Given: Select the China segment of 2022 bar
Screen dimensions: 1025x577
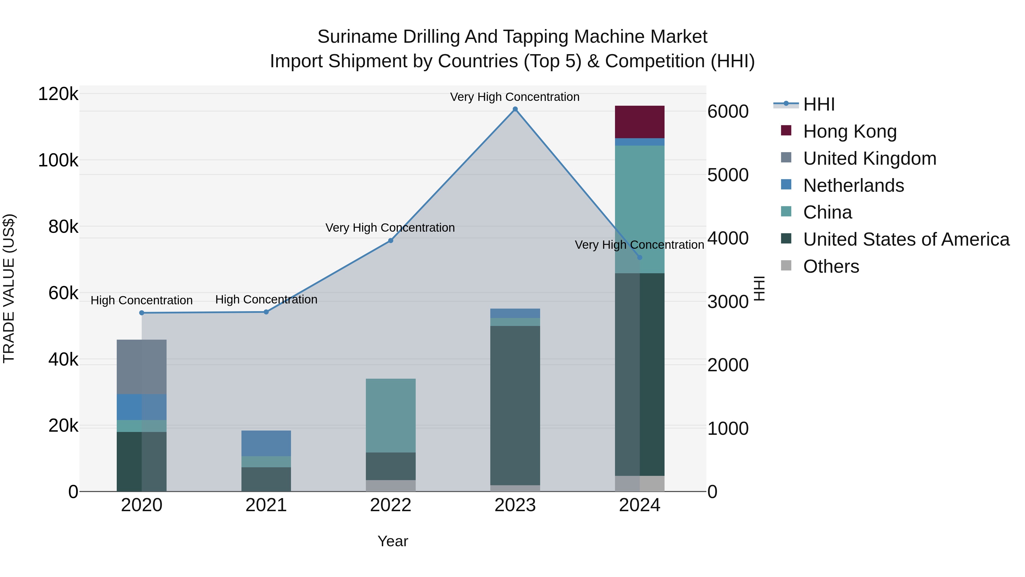Looking at the screenshot, I should pos(391,415).
